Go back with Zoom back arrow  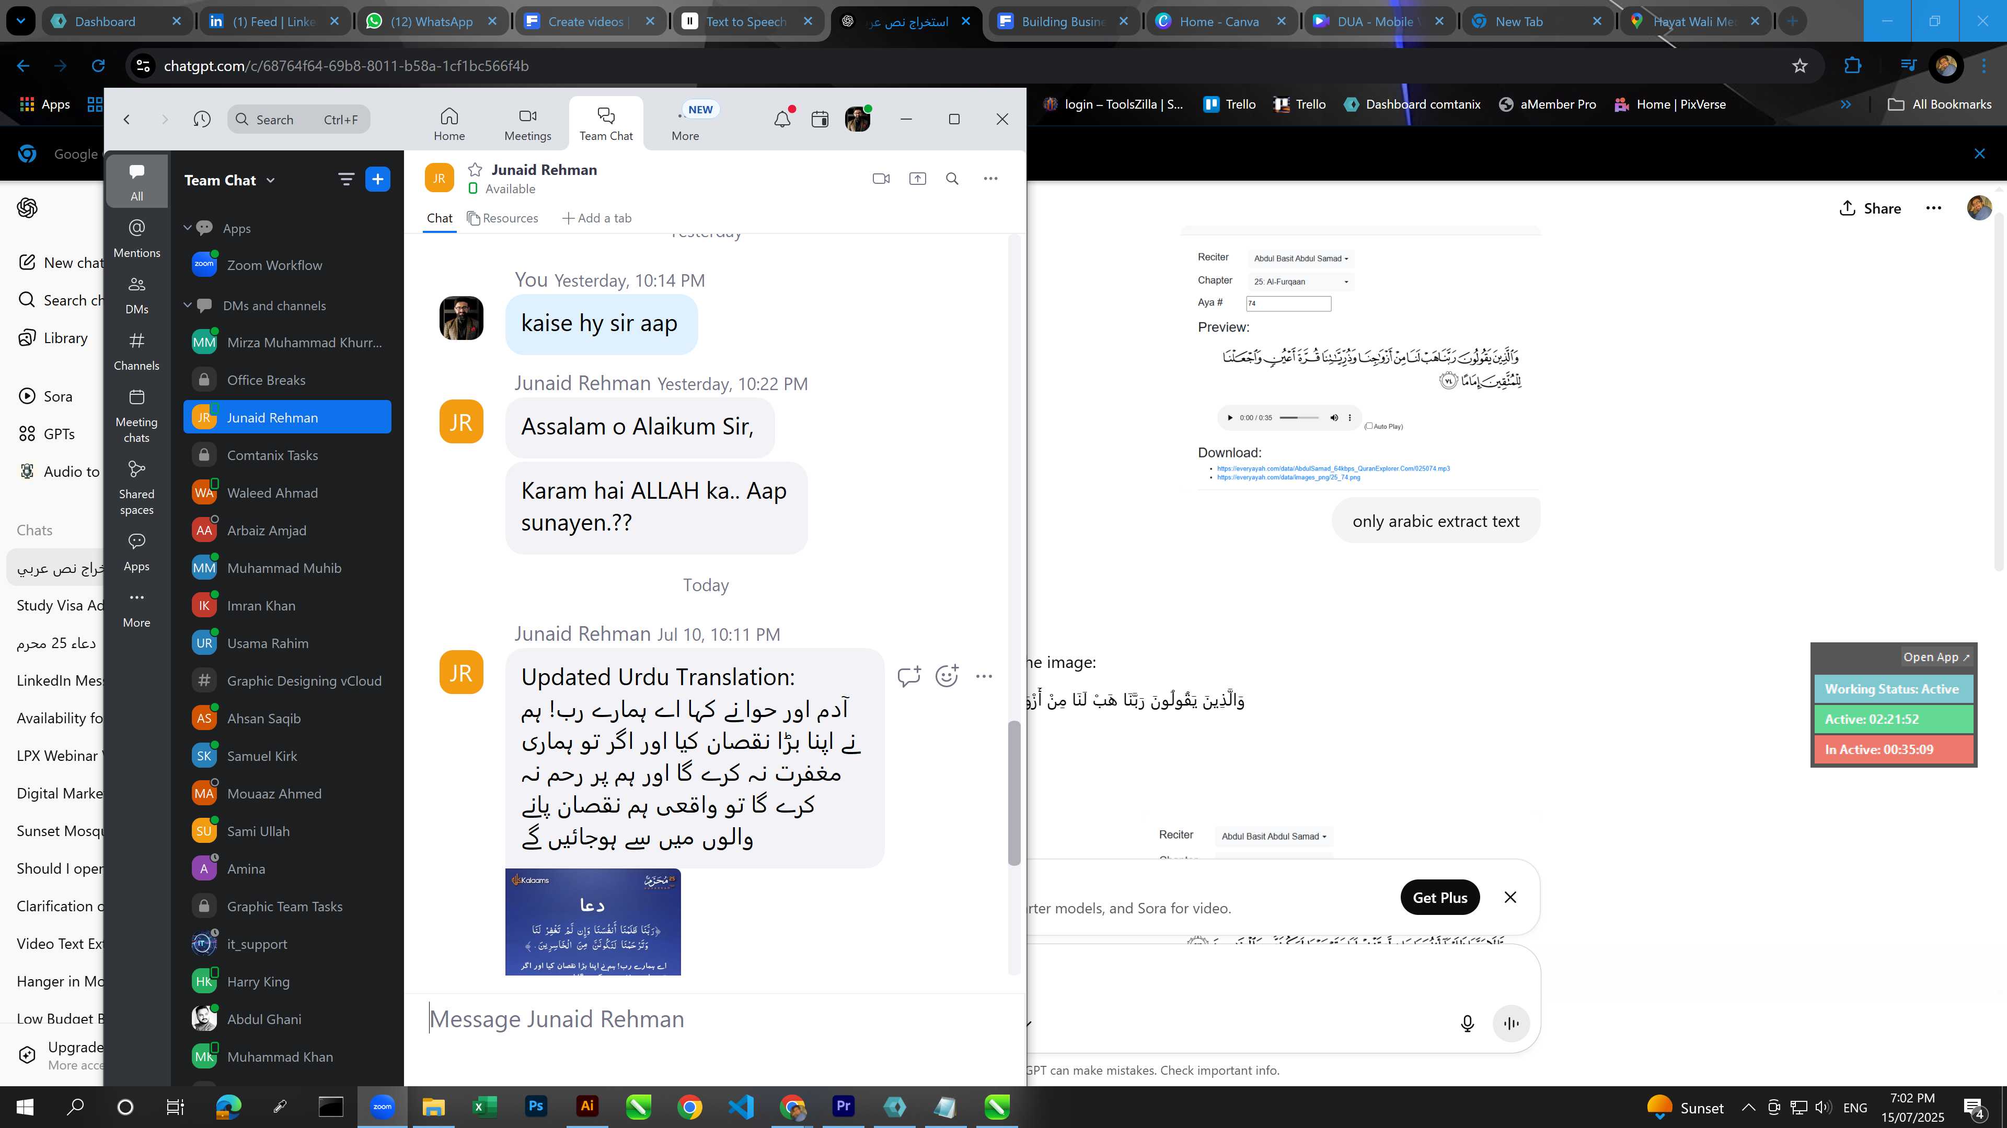(x=126, y=119)
